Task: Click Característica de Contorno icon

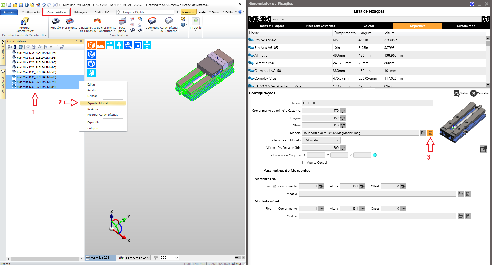Action: click(169, 21)
